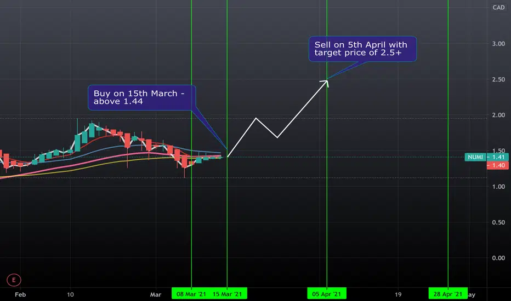Click the 2.50 price axis label
This screenshot has width=511, height=301.
click(498, 79)
